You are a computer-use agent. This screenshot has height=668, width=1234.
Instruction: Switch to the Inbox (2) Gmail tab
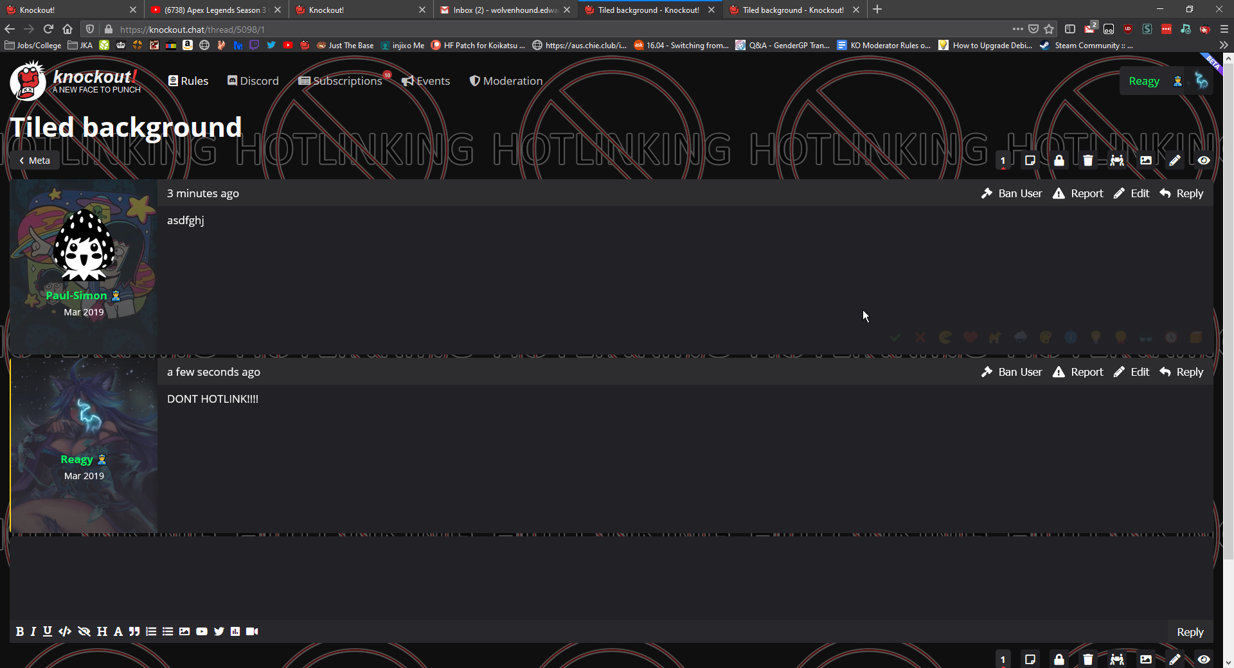pos(505,10)
